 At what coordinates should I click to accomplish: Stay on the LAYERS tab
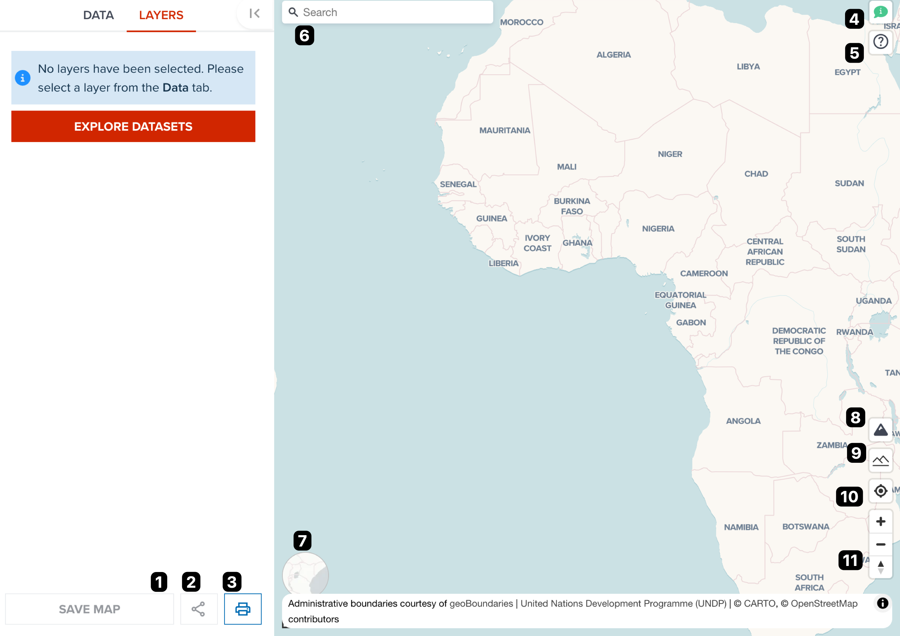[161, 15]
